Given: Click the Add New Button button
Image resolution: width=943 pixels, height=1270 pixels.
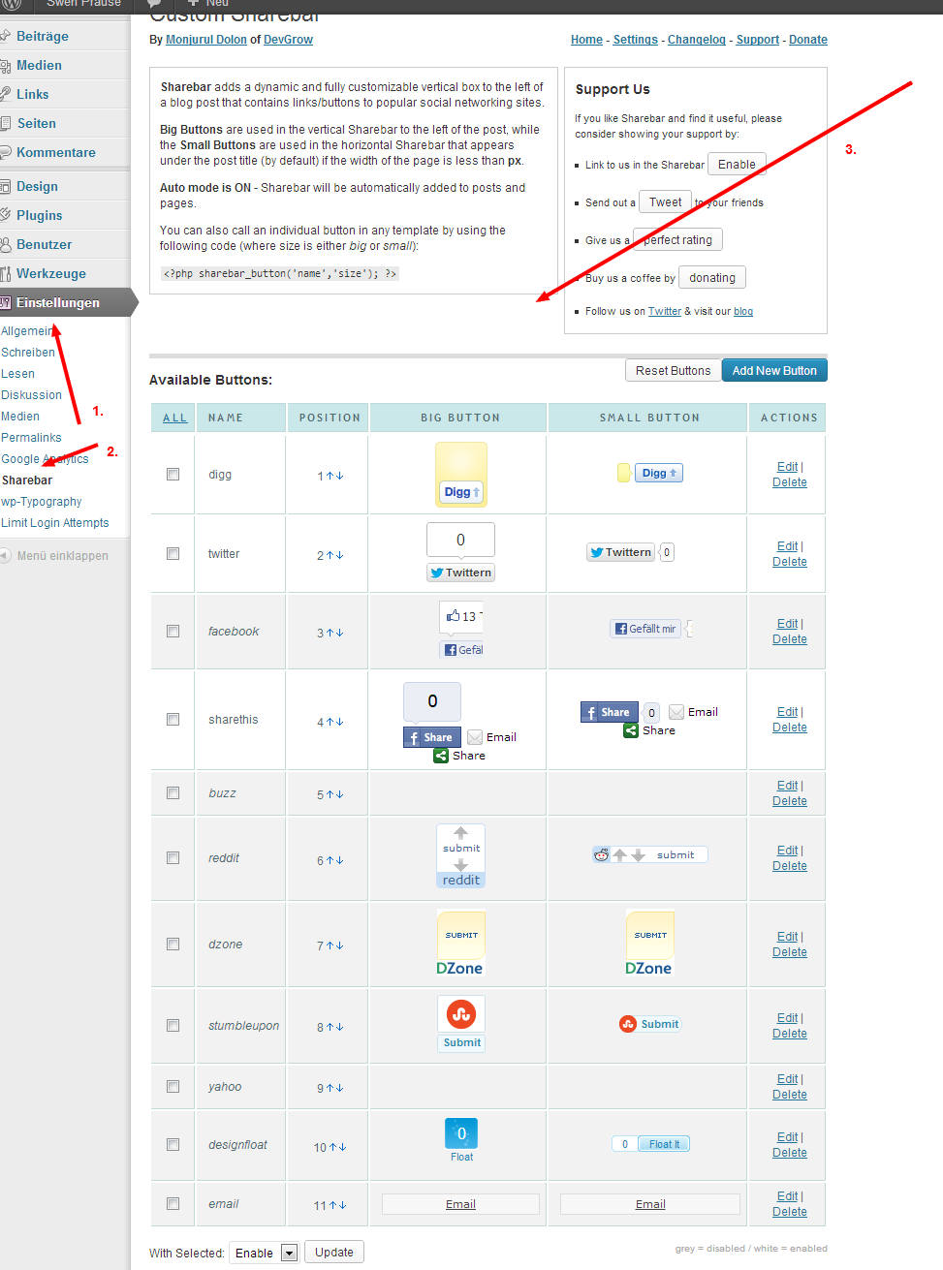Looking at the screenshot, I should pyautogui.click(x=774, y=371).
